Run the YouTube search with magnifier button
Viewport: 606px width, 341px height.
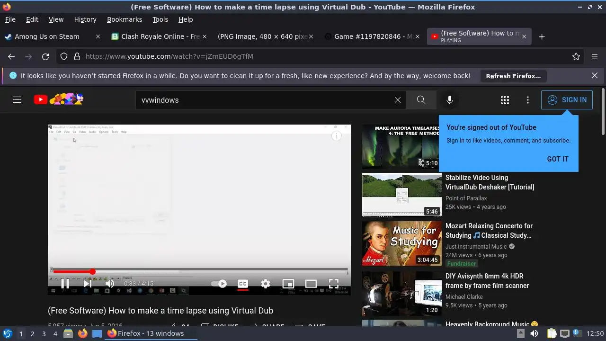pyautogui.click(x=421, y=100)
